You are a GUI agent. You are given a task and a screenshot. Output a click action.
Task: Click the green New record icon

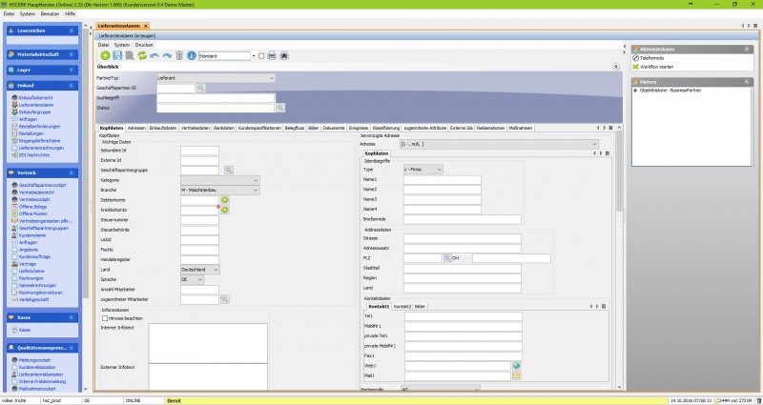point(105,56)
